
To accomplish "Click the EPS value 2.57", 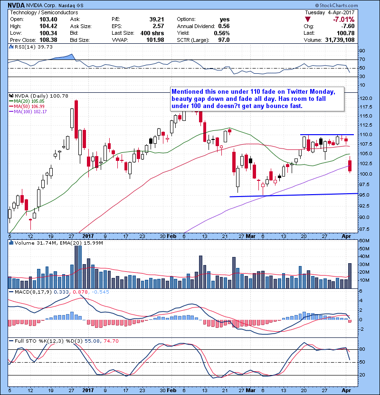I will coord(159,26).
